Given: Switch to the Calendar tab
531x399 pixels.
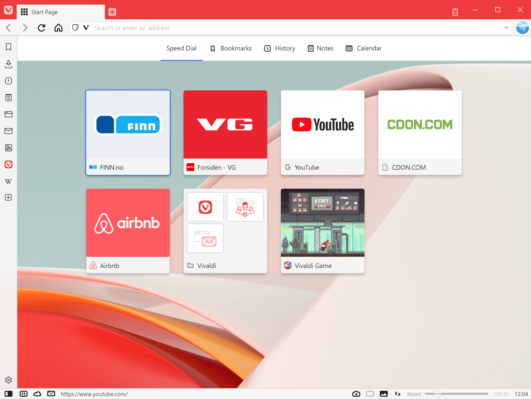Looking at the screenshot, I should 364,48.
